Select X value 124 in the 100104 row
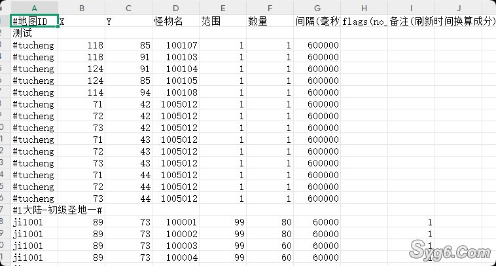 pyautogui.click(x=81, y=68)
